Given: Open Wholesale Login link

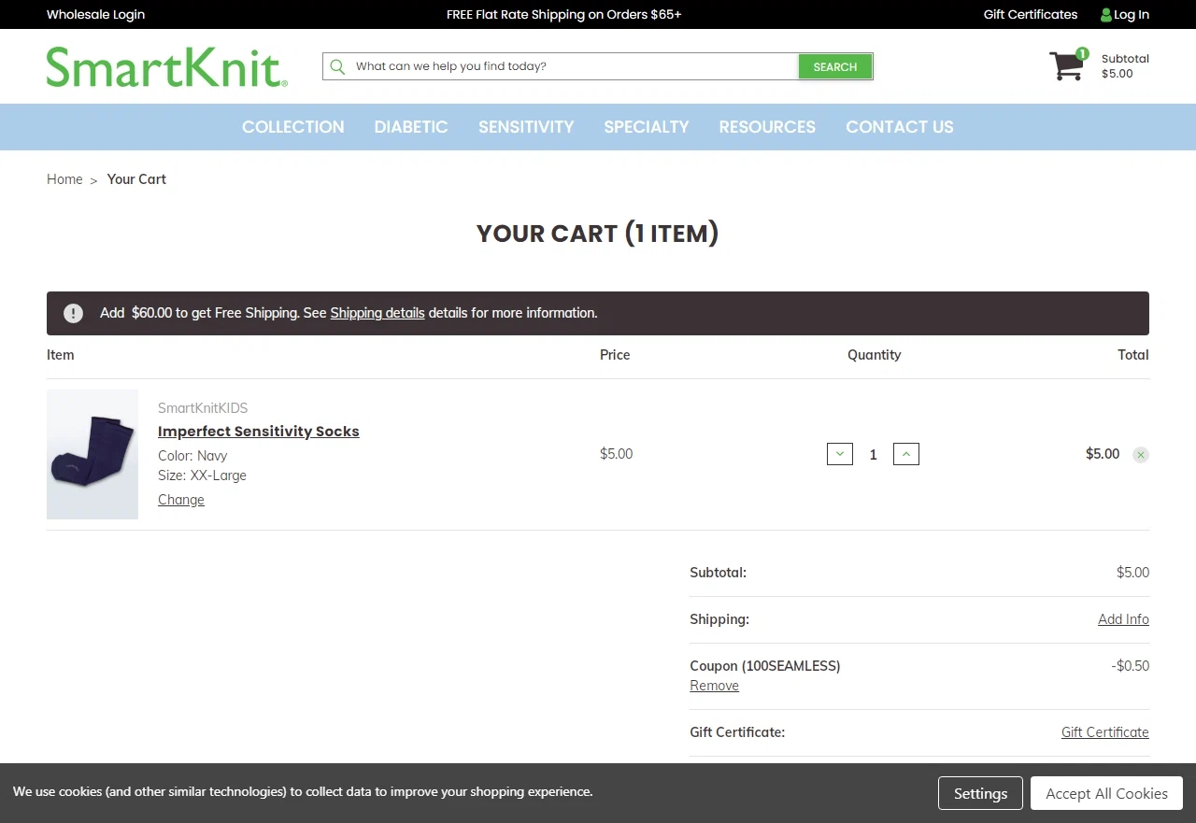Looking at the screenshot, I should (x=95, y=14).
